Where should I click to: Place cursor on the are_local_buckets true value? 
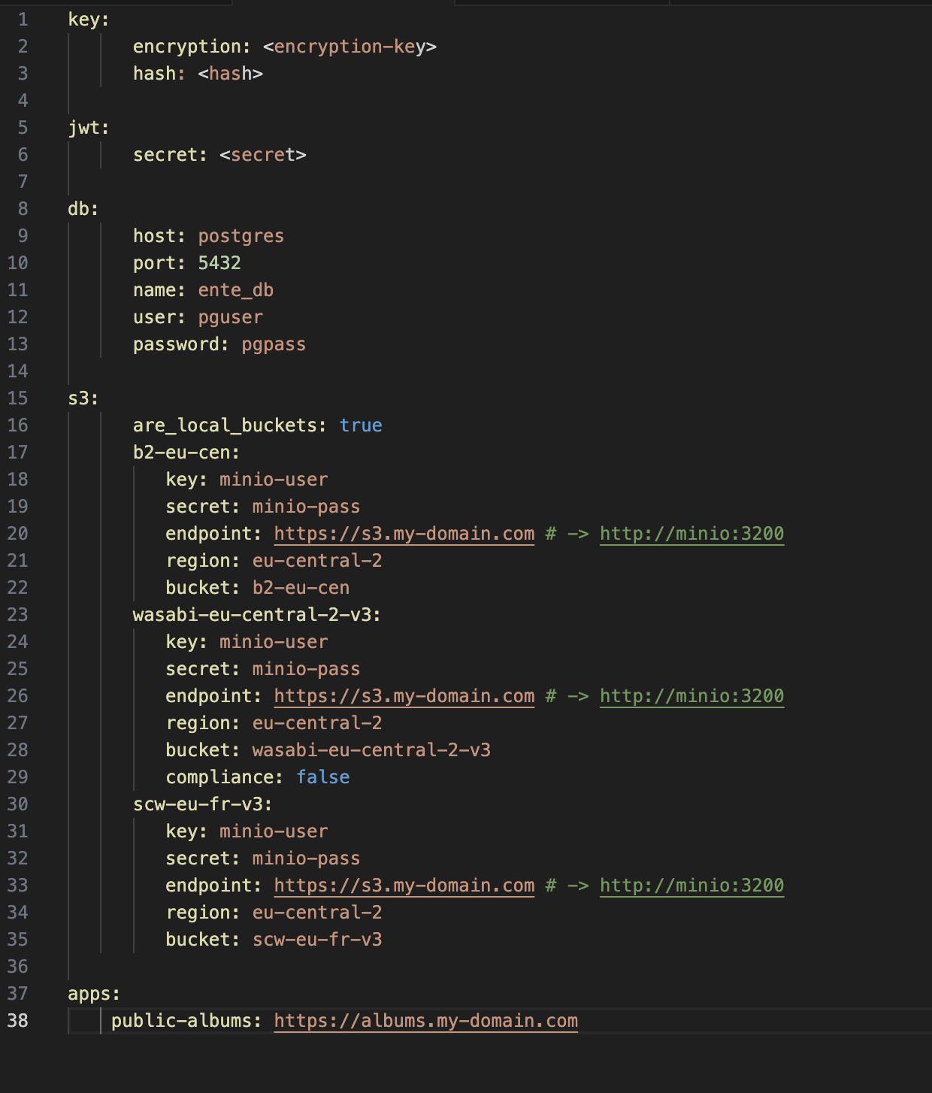361,425
